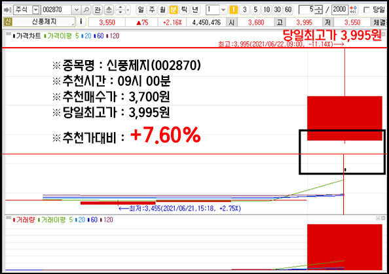
Task: Expand the 주식 market type dropdown
Action: click(36, 10)
